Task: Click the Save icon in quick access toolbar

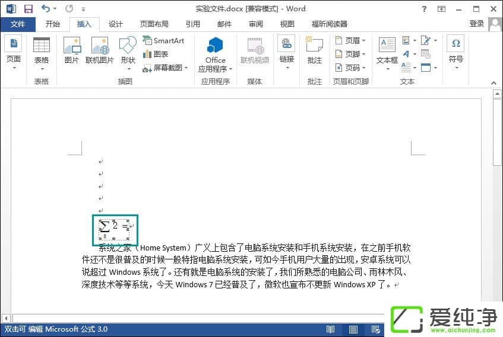Action: click(28, 9)
